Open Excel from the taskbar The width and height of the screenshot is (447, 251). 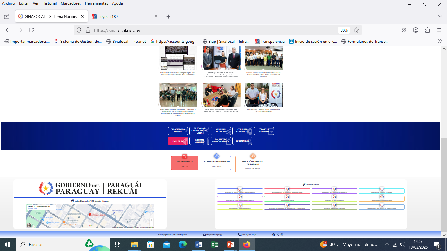click(x=215, y=244)
